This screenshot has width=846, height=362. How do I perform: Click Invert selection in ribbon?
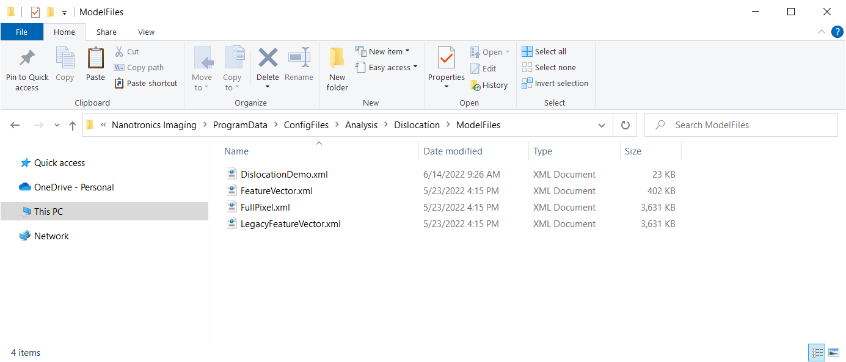point(555,84)
